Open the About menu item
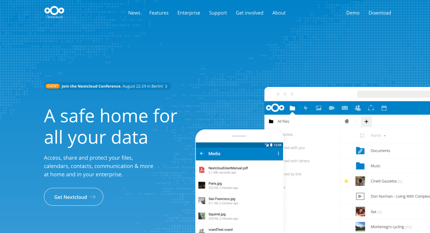 279,13
